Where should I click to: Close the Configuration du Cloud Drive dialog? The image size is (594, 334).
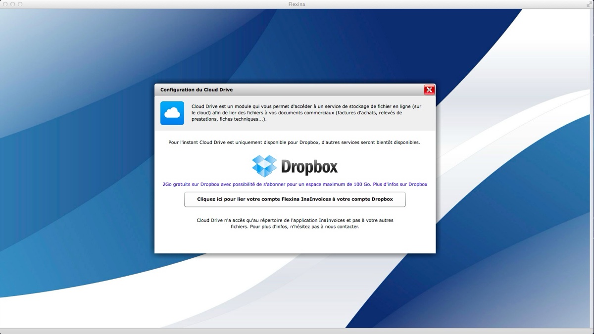(x=429, y=90)
